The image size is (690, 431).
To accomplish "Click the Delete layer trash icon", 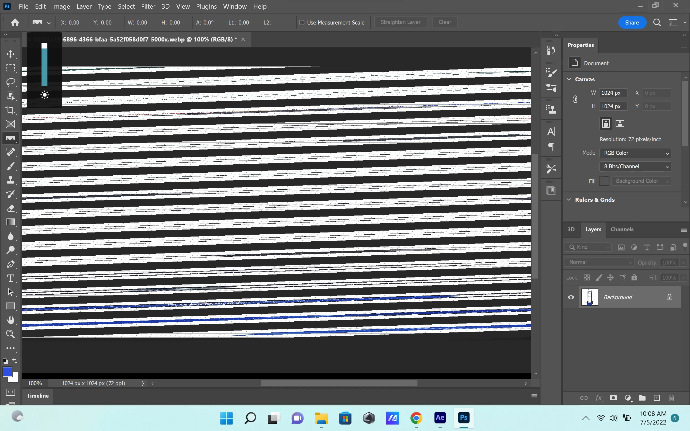I will coord(671,398).
